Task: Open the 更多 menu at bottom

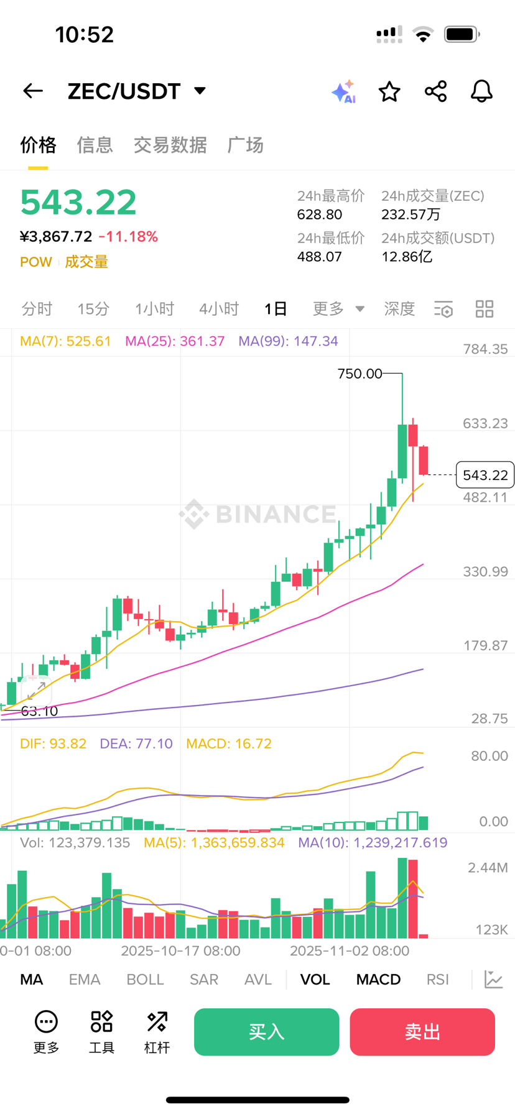Action: (x=46, y=1031)
